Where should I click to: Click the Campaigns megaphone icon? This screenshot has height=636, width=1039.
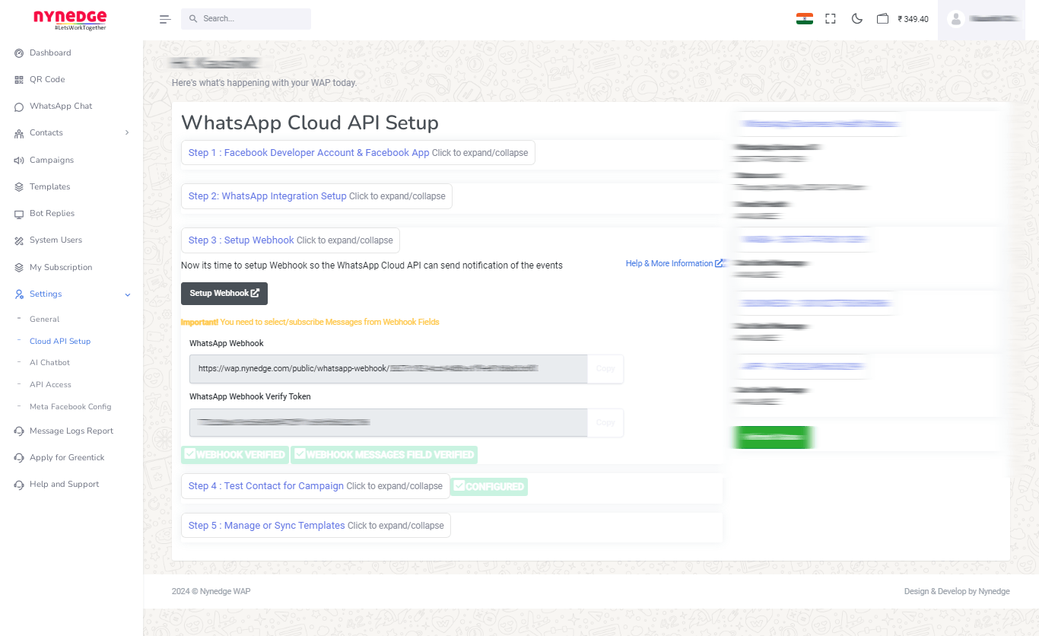(x=19, y=161)
